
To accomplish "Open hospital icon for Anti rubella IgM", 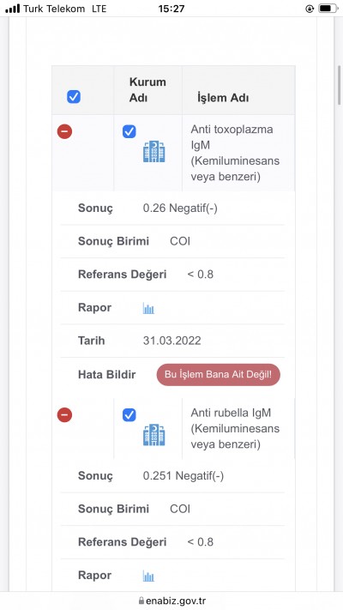I will (x=154, y=435).
